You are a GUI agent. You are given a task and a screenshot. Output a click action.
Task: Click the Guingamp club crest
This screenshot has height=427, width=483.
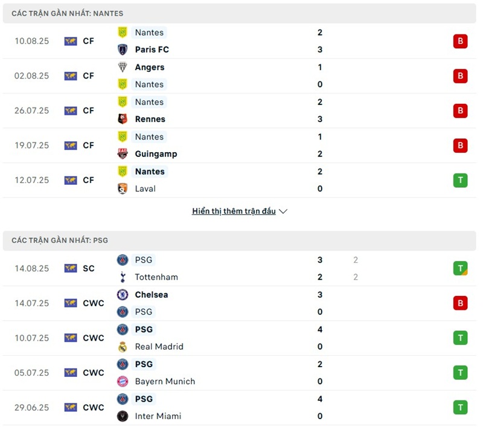point(123,154)
